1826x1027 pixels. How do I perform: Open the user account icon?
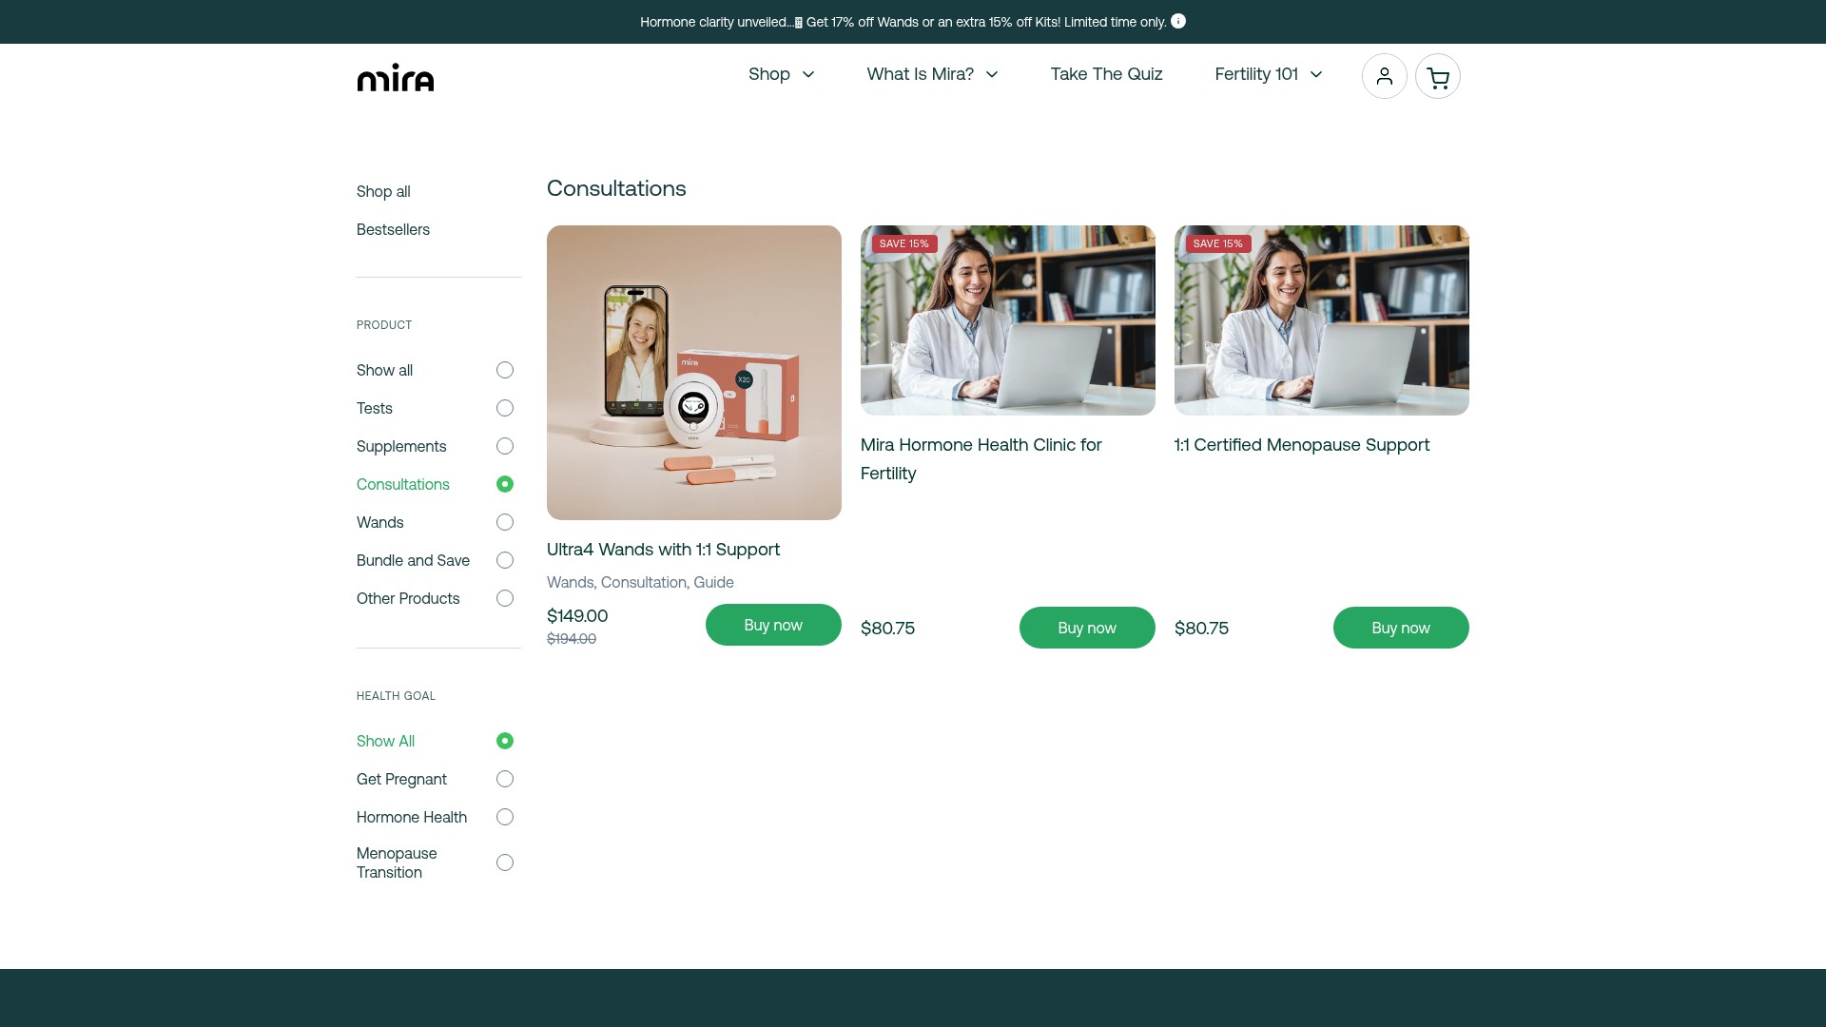point(1384,76)
